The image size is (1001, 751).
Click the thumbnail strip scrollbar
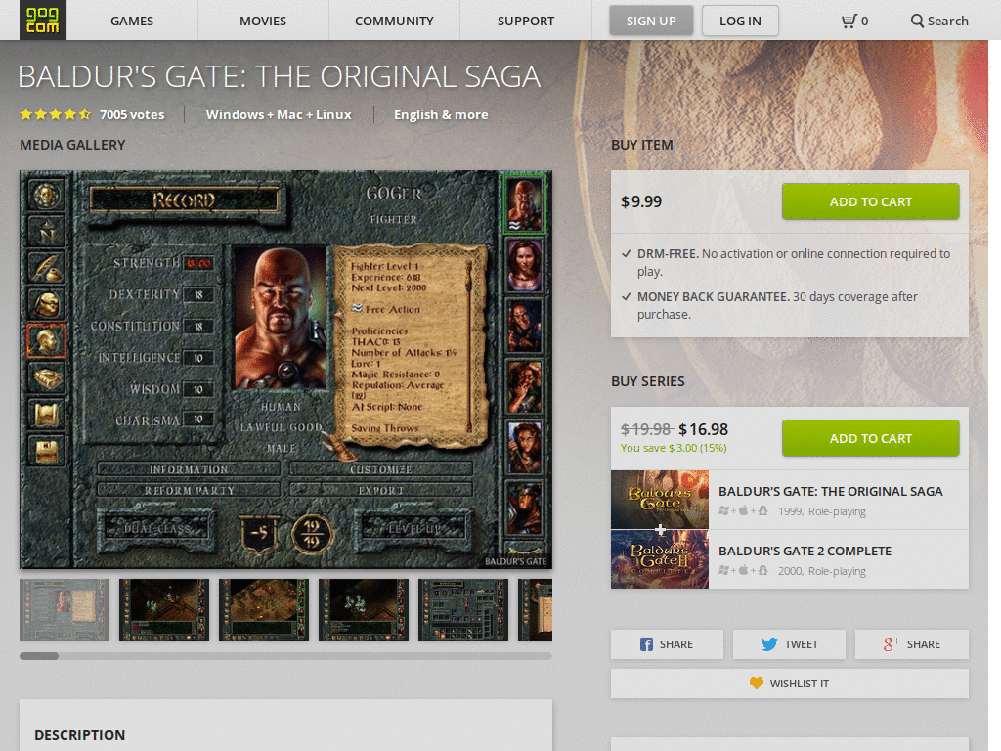point(40,656)
